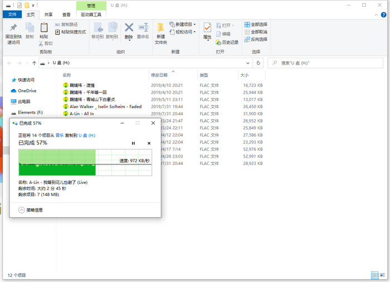Click Select none in the ribbon
This screenshot has height=282, width=390.
(x=256, y=32)
